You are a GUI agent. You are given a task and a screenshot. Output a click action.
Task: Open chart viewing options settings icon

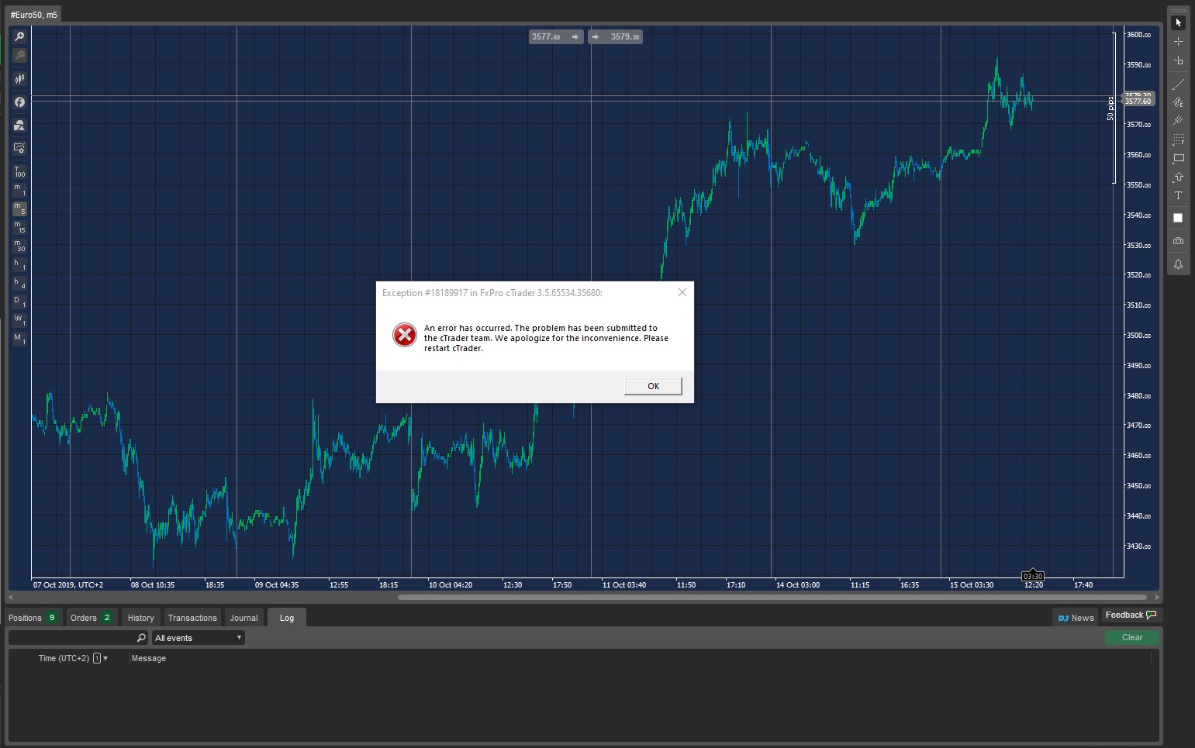coord(19,148)
